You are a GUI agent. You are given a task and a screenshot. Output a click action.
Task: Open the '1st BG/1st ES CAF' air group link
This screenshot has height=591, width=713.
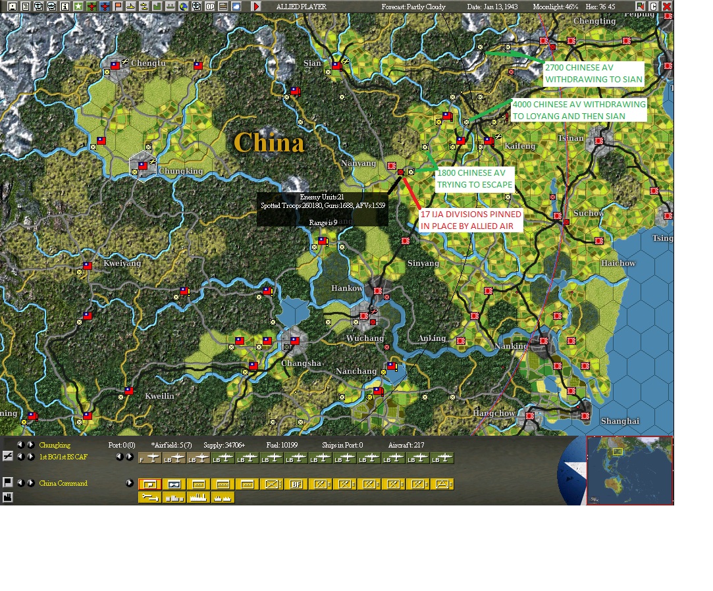(63, 457)
